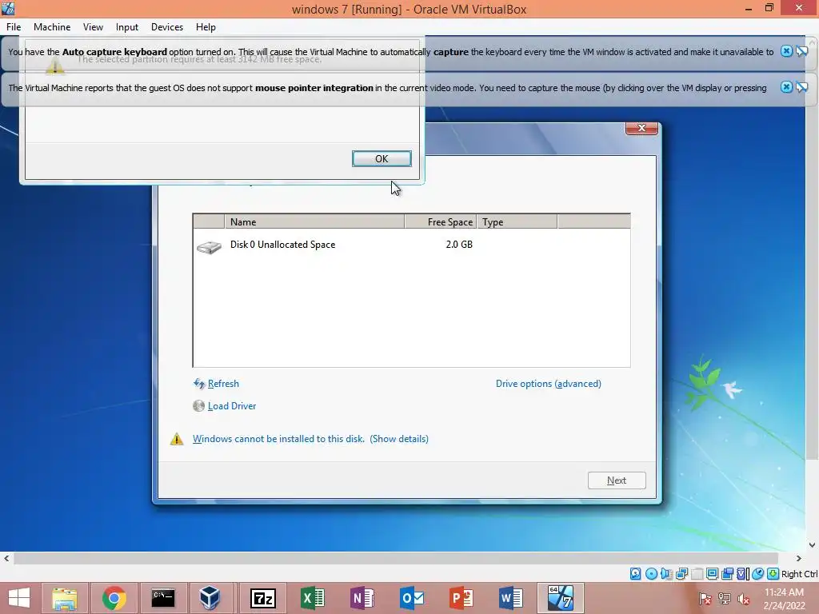This screenshot has width=819, height=614.
Task: Click the Free Space column header
Action: coord(441,222)
